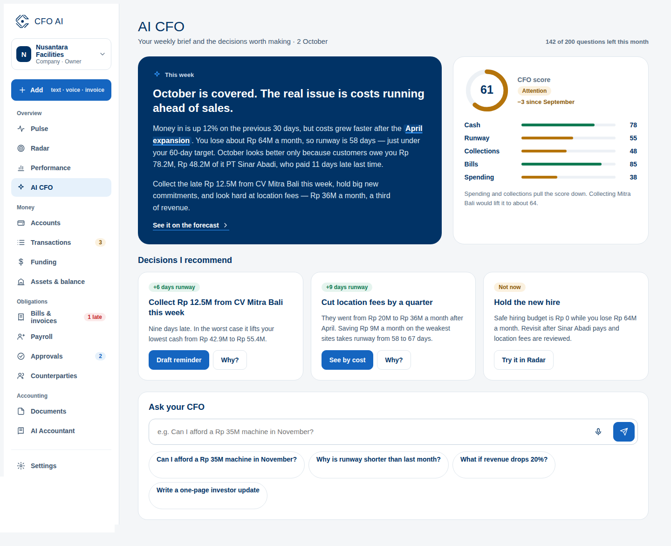671x546 pixels.
Task: Select 'What if revenue drops 20%?' chip
Action: click(504, 464)
